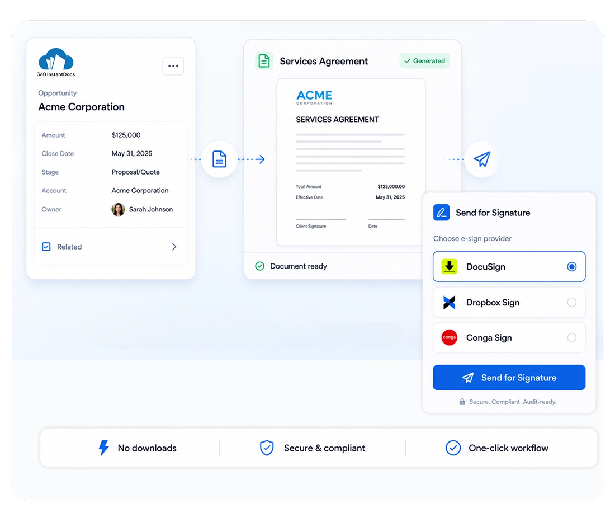Open the three-dot more options menu
The image size is (615, 527).
tap(173, 66)
